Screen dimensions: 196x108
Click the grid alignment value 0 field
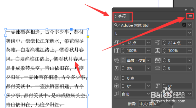click(x=177, y=68)
